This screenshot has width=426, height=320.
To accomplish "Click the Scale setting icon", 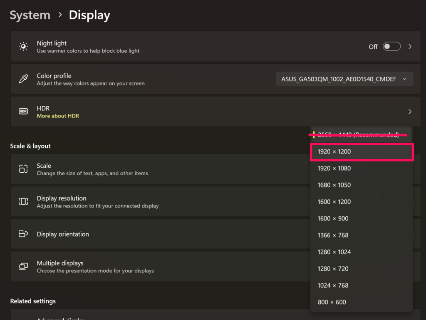I will pyautogui.click(x=23, y=169).
